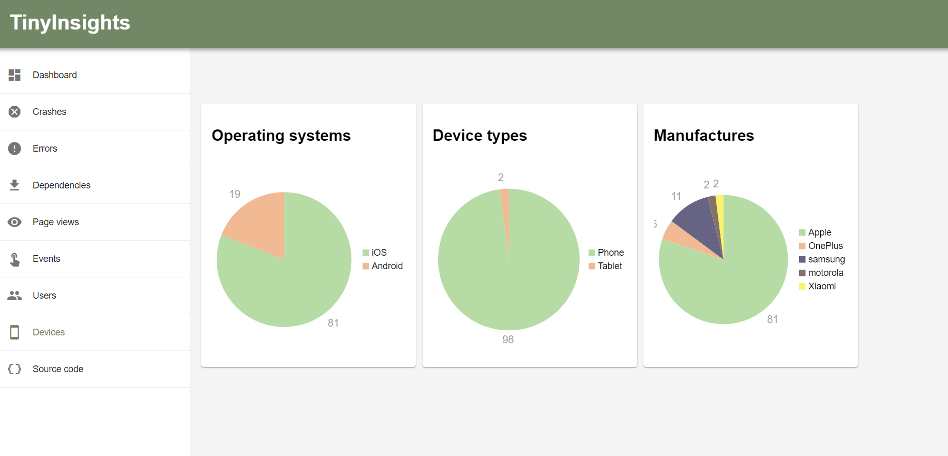The image size is (948, 456).
Task: Click the samsung legend label
Action: (x=826, y=259)
